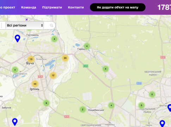Select the blue pin near Сирець
The width and height of the screenshot is (171, 127).
coord(162,123)
